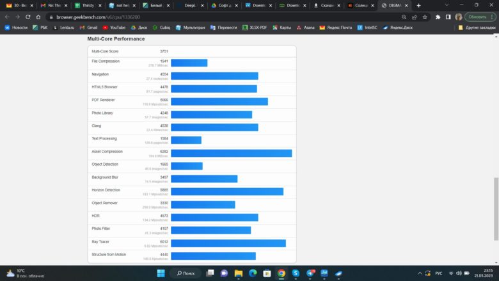Open Skype from the taskbar
Screen dimensions: 499x281
(x=296, y=273)
